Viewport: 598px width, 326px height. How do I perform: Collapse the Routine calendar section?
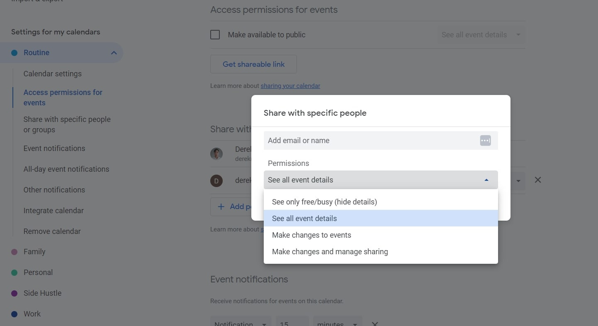pos(114,53)
